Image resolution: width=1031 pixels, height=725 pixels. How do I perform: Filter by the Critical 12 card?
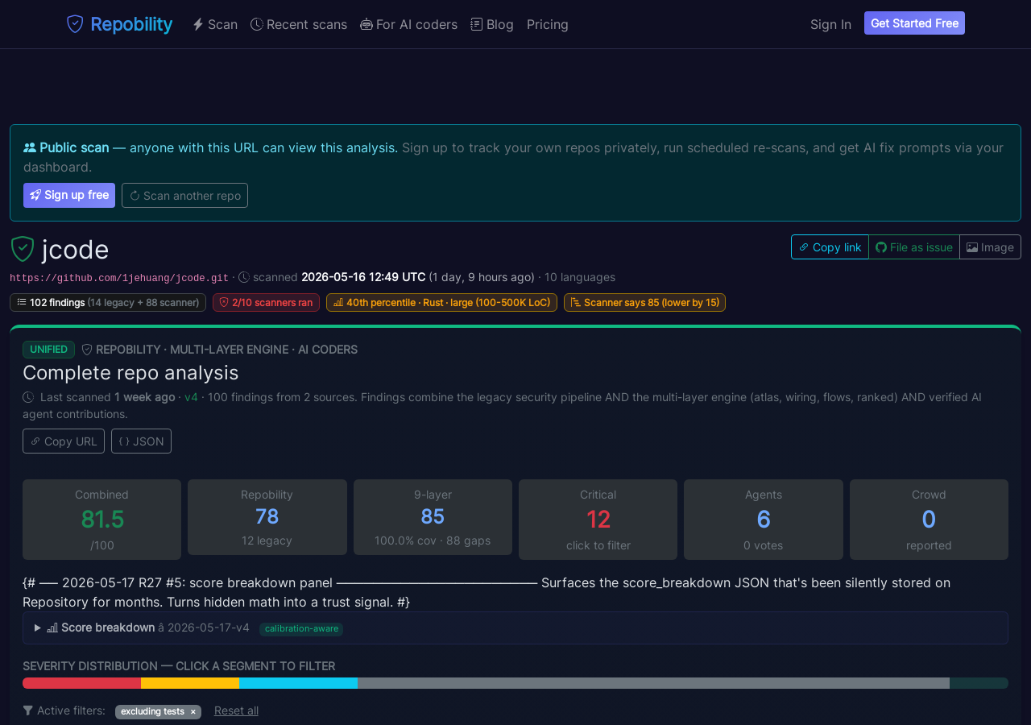point(598,520)
